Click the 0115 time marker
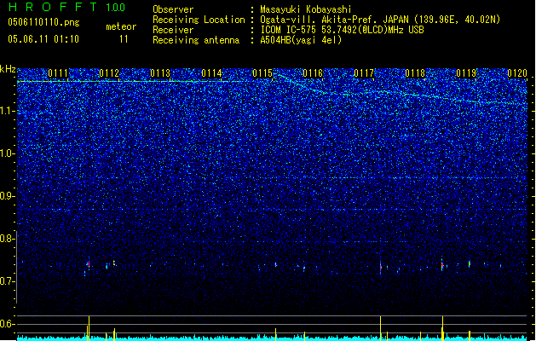 click(262, 73)
